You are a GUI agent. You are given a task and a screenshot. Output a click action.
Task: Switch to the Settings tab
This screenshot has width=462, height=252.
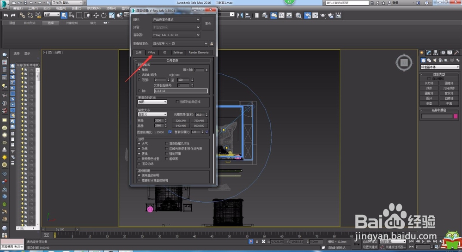178,53
